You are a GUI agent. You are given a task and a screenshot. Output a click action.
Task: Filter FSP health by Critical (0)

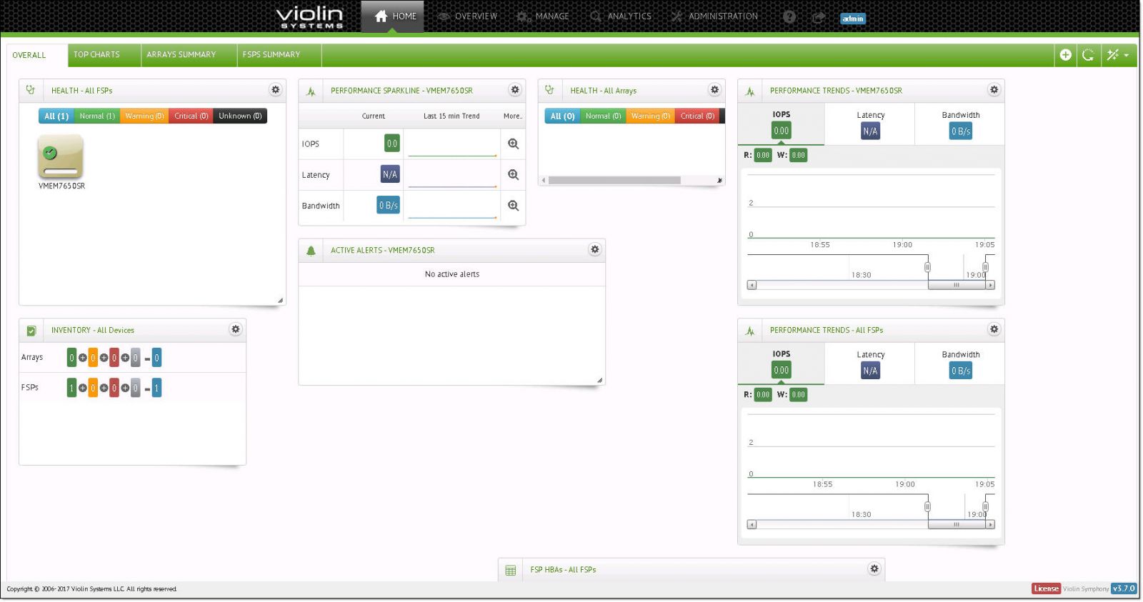click(x=191, y=116)
